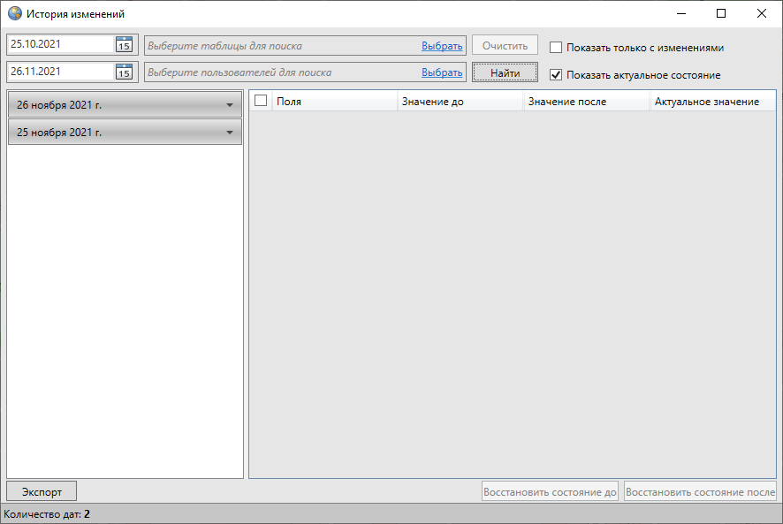783x524 pixels.
Task: Click 'Значение после' column header
Action: (x=586, y=102)
